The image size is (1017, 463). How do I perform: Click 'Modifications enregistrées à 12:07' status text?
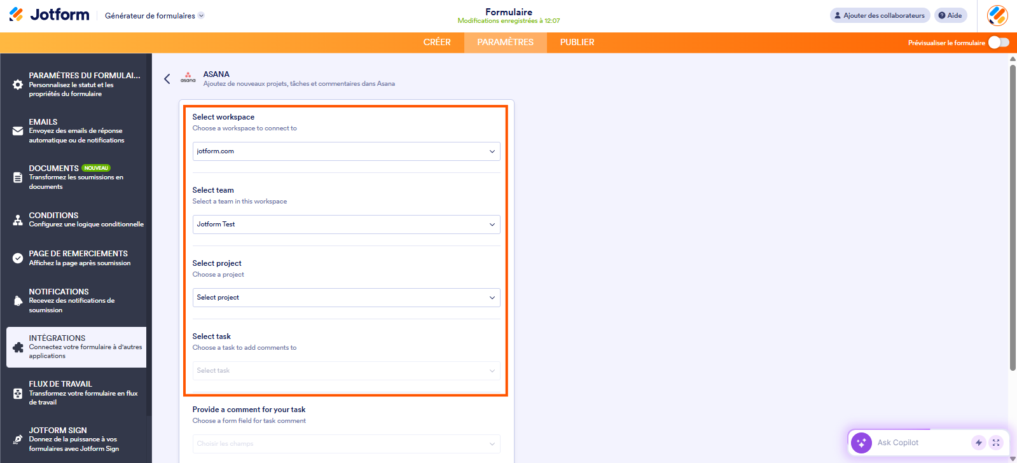pyautogui.click(x=509, y=21)
